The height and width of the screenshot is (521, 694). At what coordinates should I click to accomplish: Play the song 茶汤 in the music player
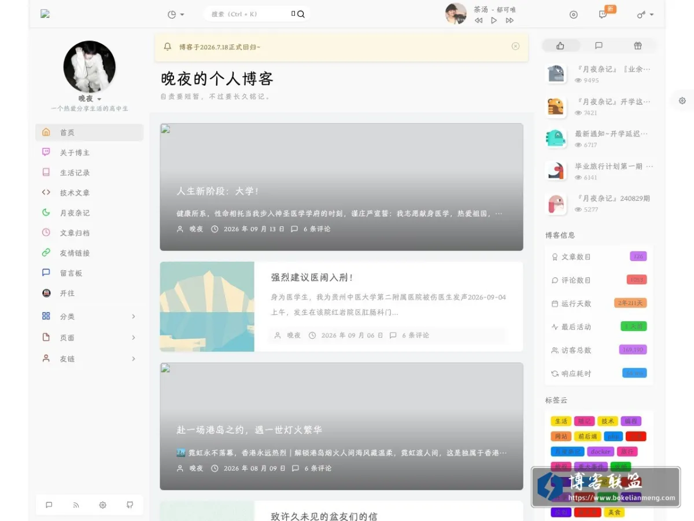pyautogui.click(x=494, y=20)
